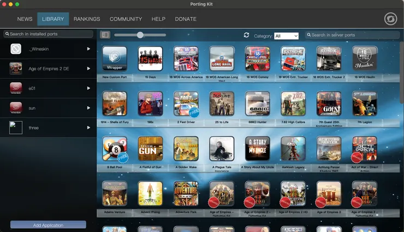This screenshot has width=404, height=232.
Task: Select the Advent Rising icon
Action: click(150, 193)
